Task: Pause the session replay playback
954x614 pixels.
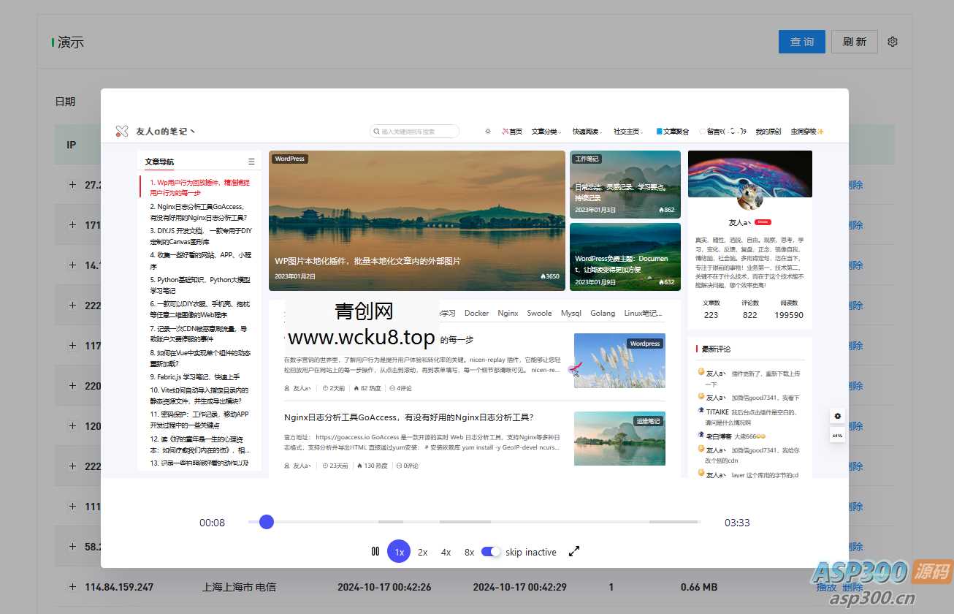Action: [x=375, y=551]
